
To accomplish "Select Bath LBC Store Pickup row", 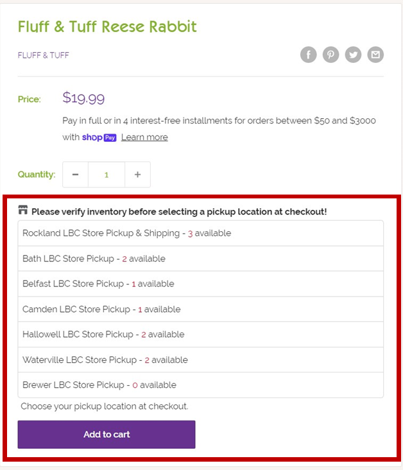I will 200,259.
